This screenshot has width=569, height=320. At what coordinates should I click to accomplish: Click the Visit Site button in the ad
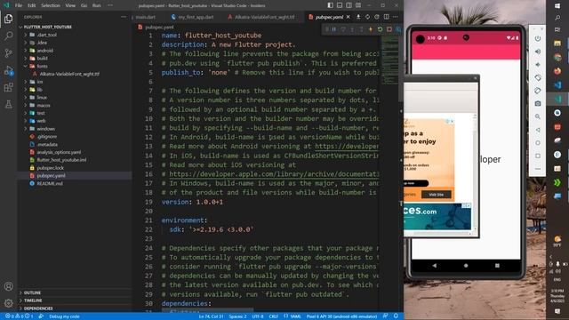coord(437,195)
